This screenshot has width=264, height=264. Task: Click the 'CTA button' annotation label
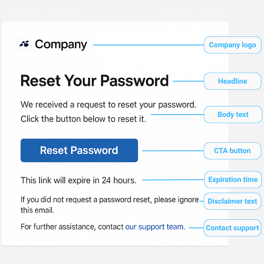tap(232, 151)
